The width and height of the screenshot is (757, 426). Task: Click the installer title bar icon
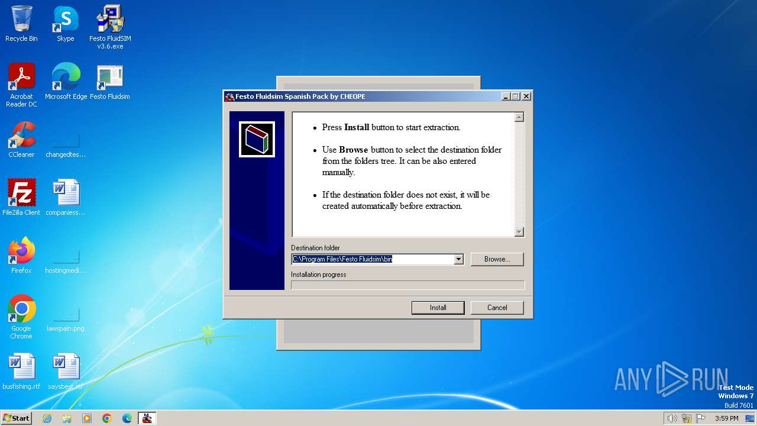click(x=230, y=96)
